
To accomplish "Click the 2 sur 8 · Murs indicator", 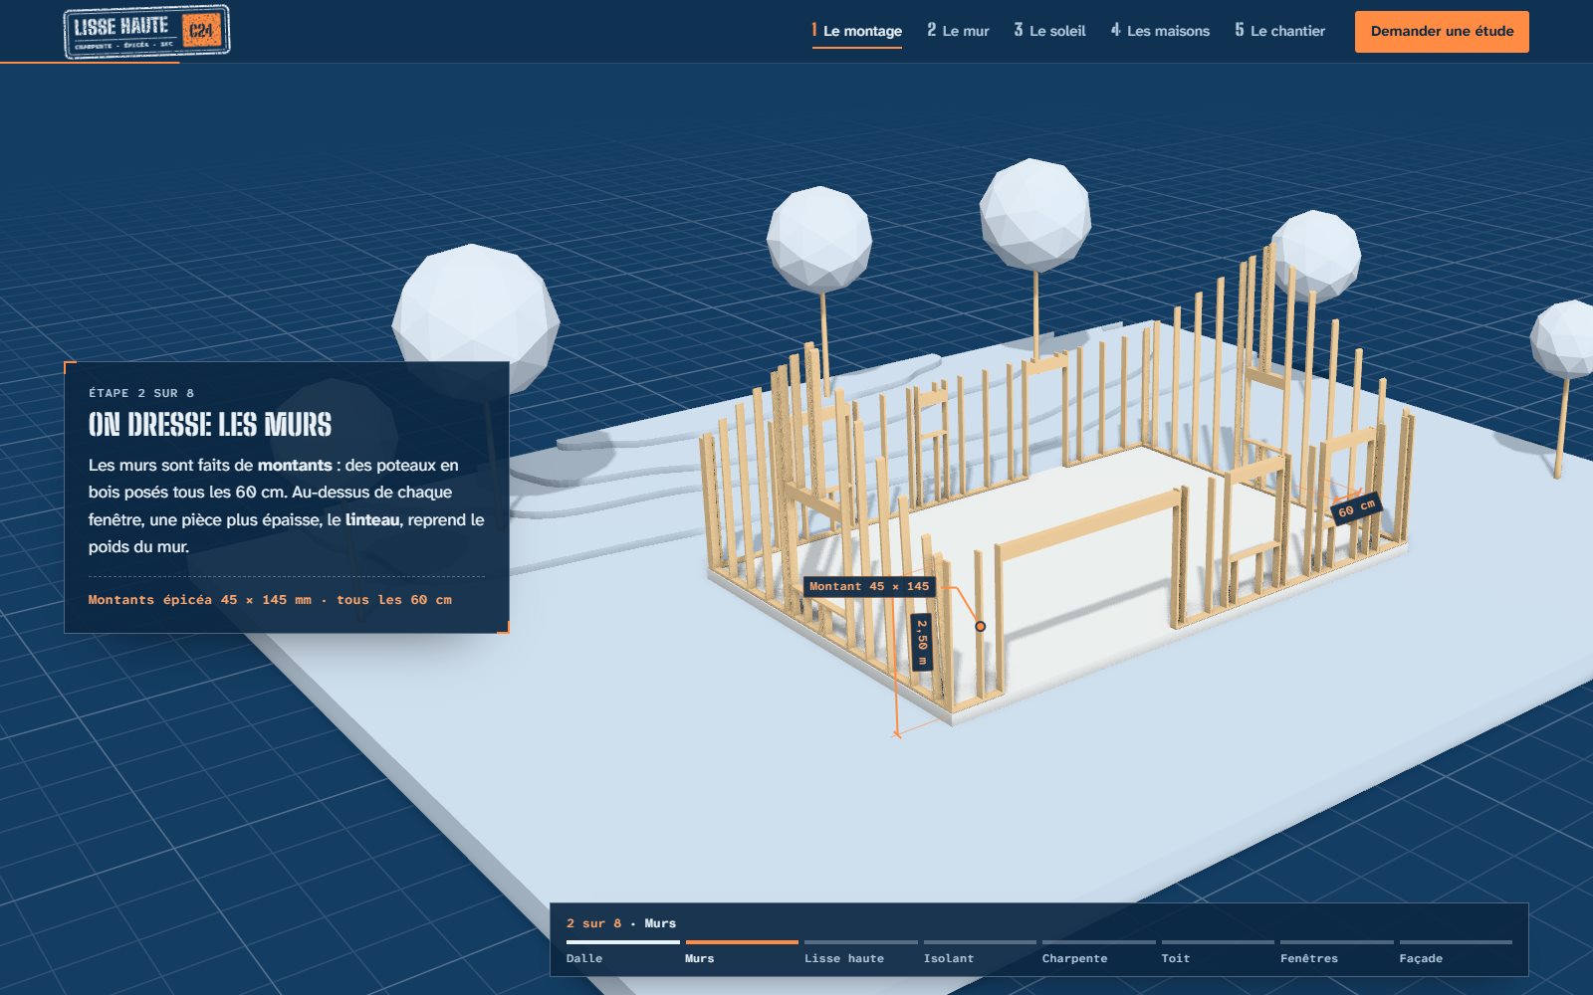I will (x=621, y=923).
